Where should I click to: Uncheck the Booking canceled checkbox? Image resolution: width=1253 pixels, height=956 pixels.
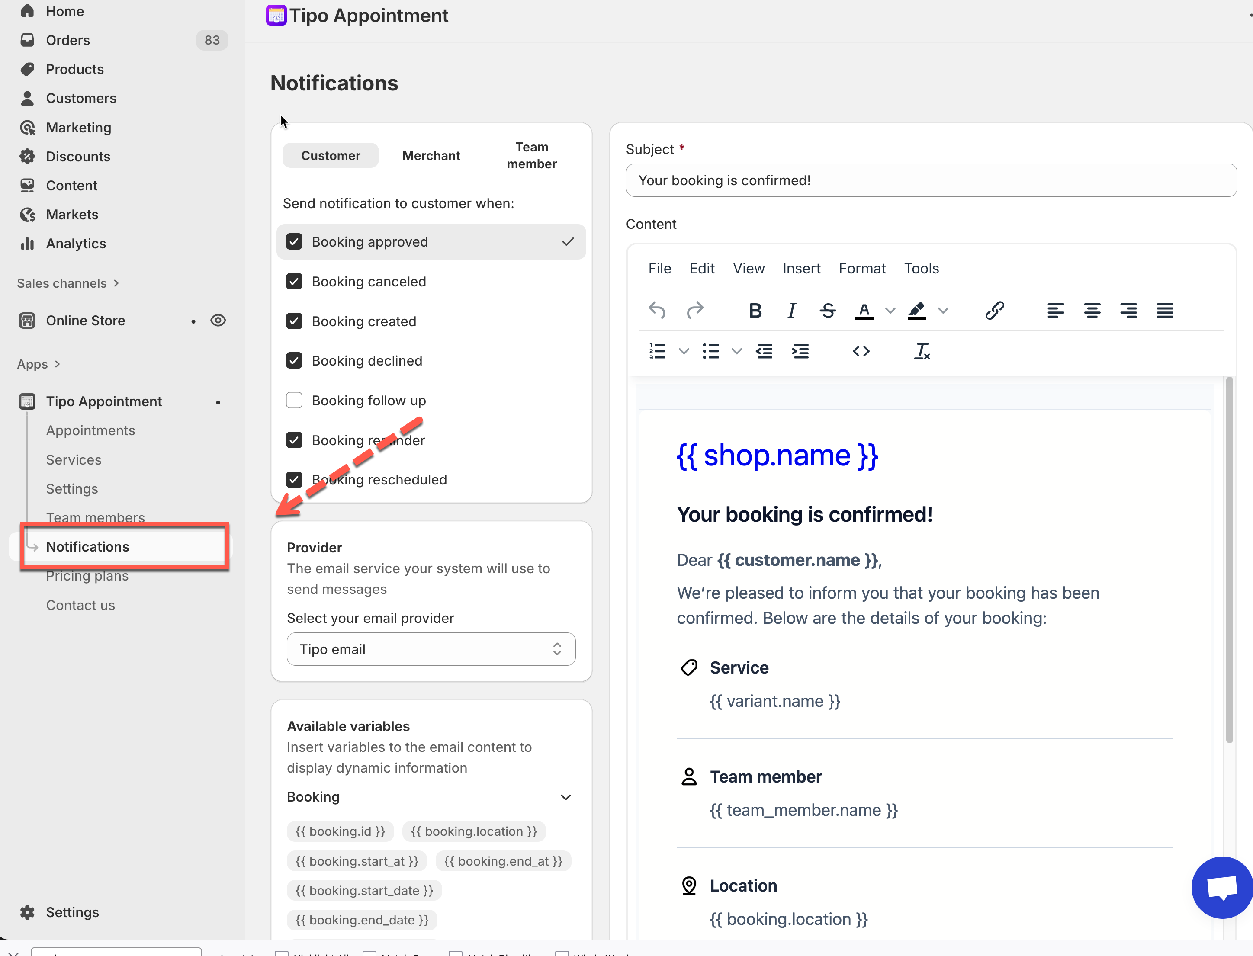(x=294, y=282)
